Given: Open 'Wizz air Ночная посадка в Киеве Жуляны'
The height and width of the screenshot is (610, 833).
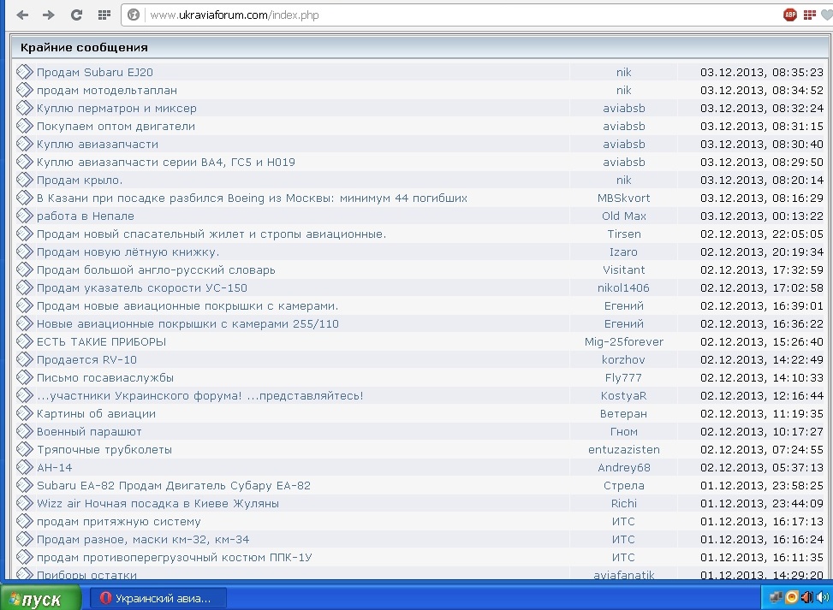Looking at the screenshot, I should tap(158, 503).
